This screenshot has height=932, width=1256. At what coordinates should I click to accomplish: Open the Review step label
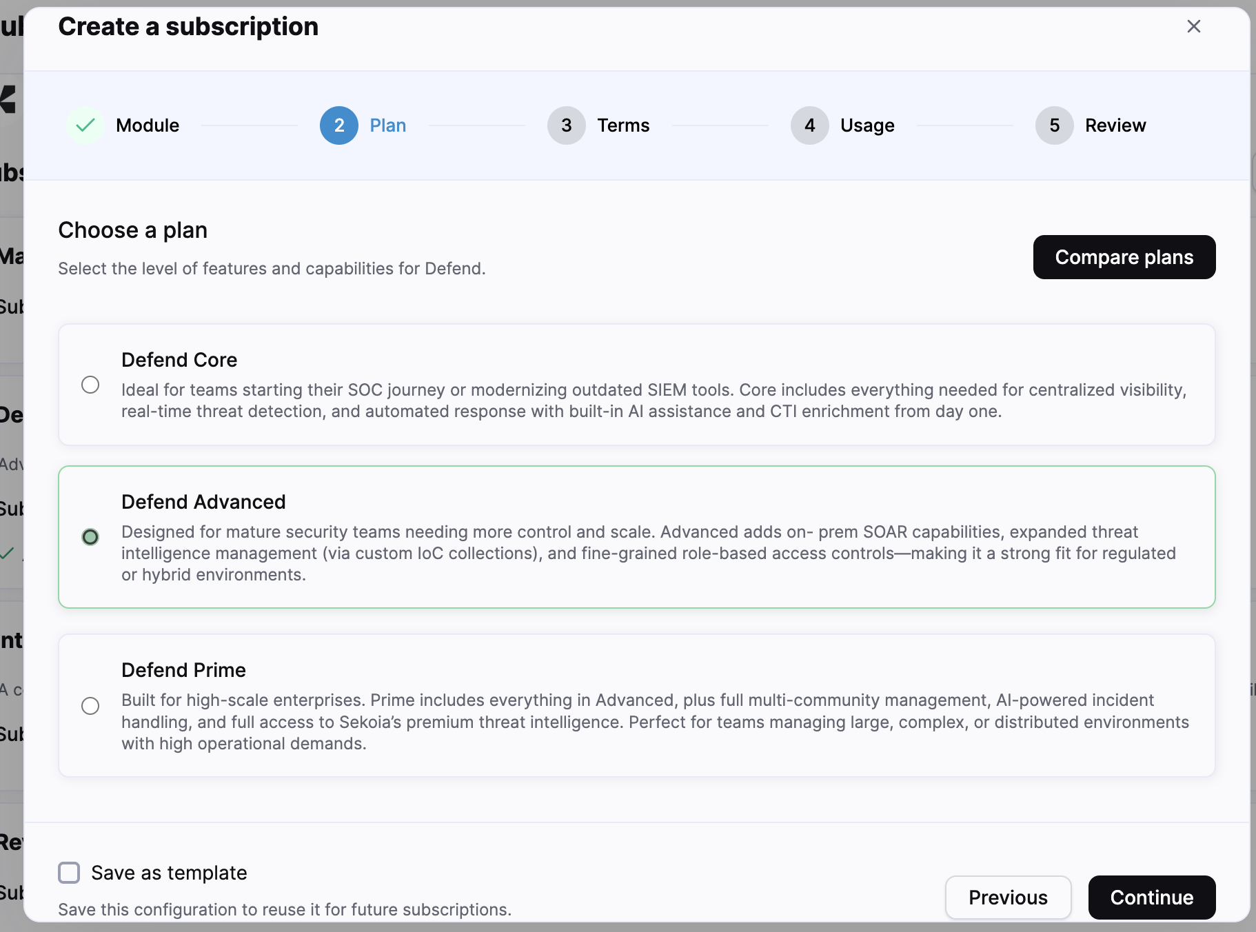coord(1115,125)
